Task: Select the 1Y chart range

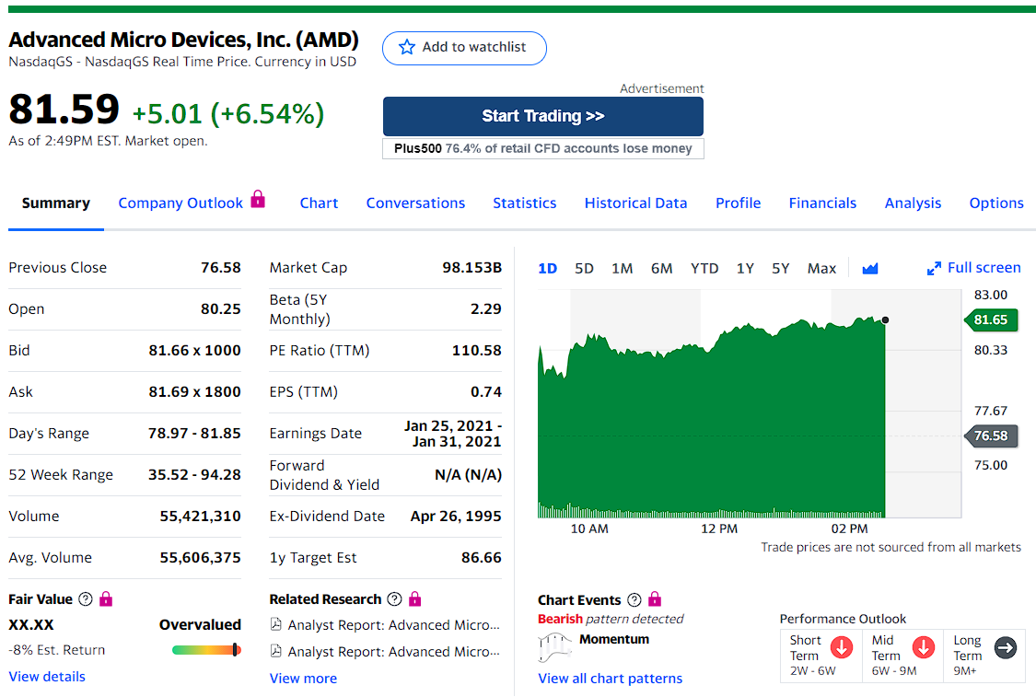Action: click(745, 268)
